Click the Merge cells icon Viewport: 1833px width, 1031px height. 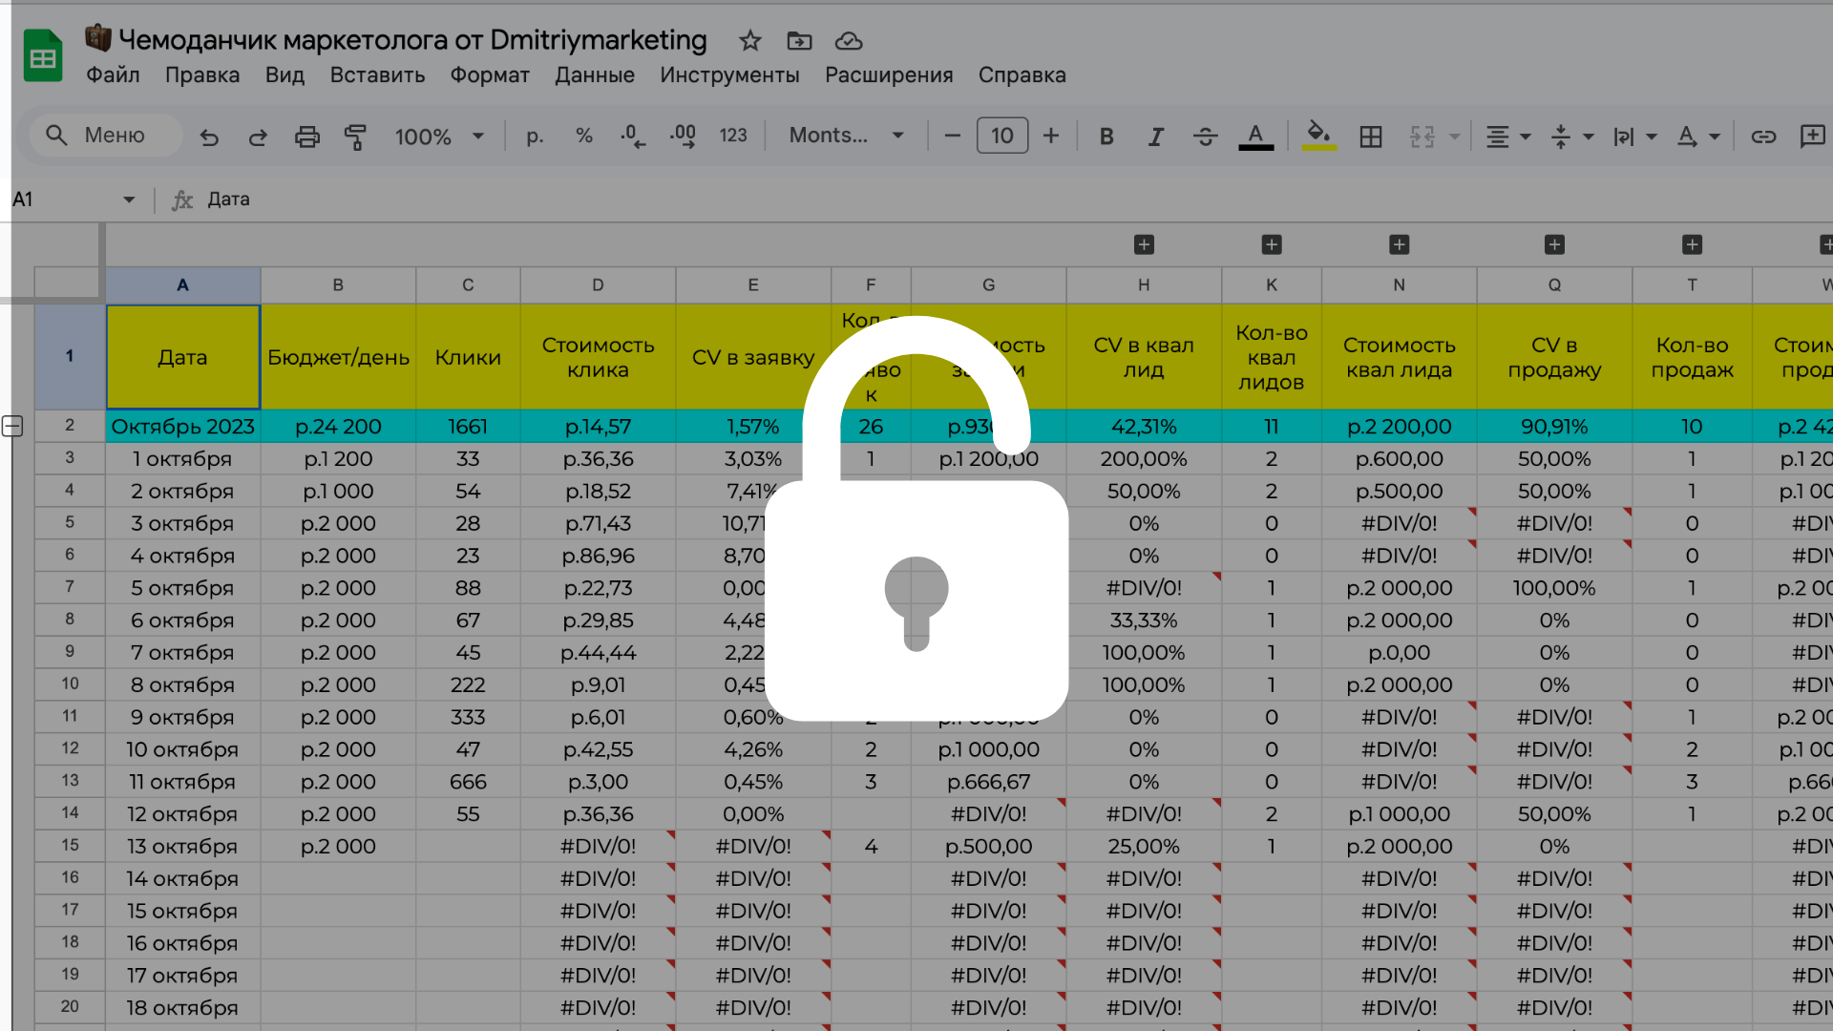coord(1422,137)
